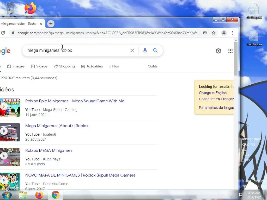Open Windows Start menu
The height and width of the screenshot is (200, 267).
tap(7, 195)
